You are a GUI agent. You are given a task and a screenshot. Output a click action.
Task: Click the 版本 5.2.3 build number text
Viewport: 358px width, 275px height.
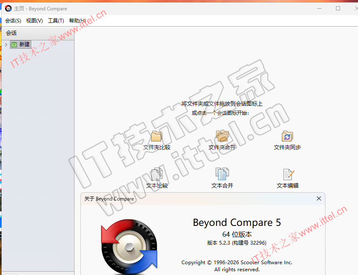click(237, 243)
